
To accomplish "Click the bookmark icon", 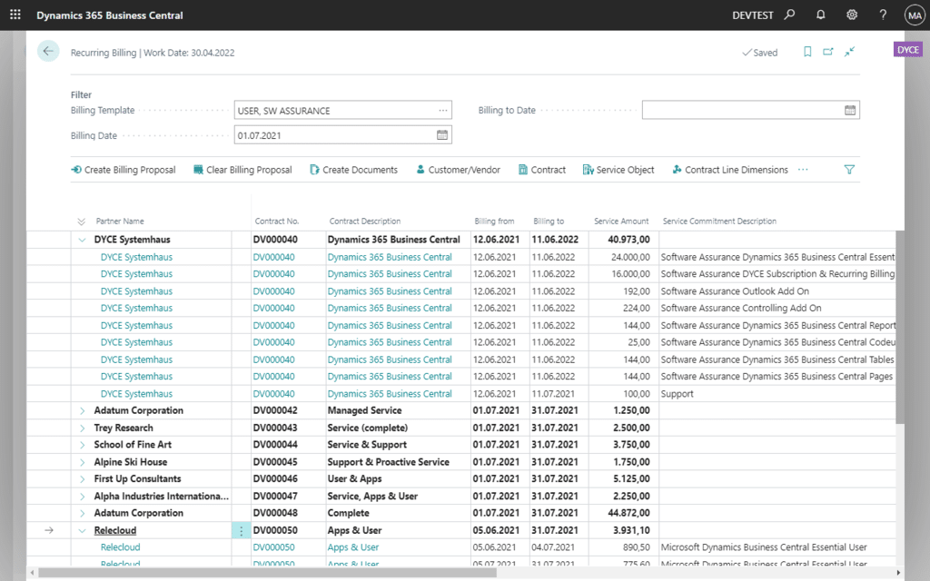I will click(x=807, y=52).
